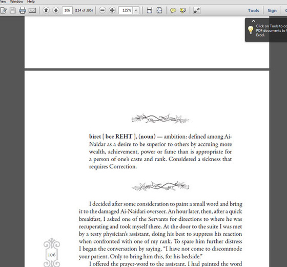287x267 pixels.
Task: Click the "(114 of 386)" page count text
Action: [84, 10]
